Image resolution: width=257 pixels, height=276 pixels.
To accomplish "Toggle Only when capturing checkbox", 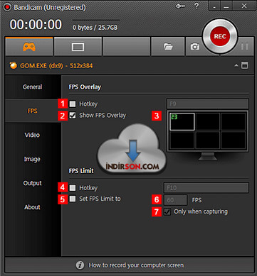I will [167, 211].
